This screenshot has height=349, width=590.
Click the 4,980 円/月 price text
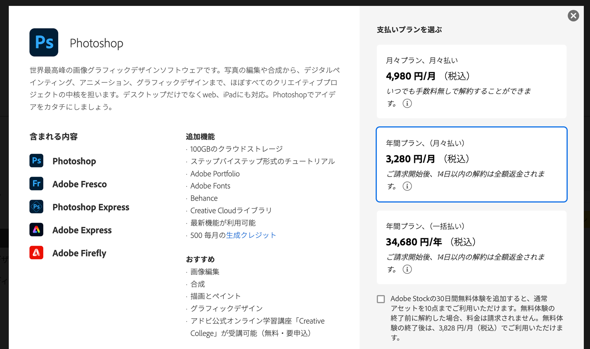click(x=411, y=76)
